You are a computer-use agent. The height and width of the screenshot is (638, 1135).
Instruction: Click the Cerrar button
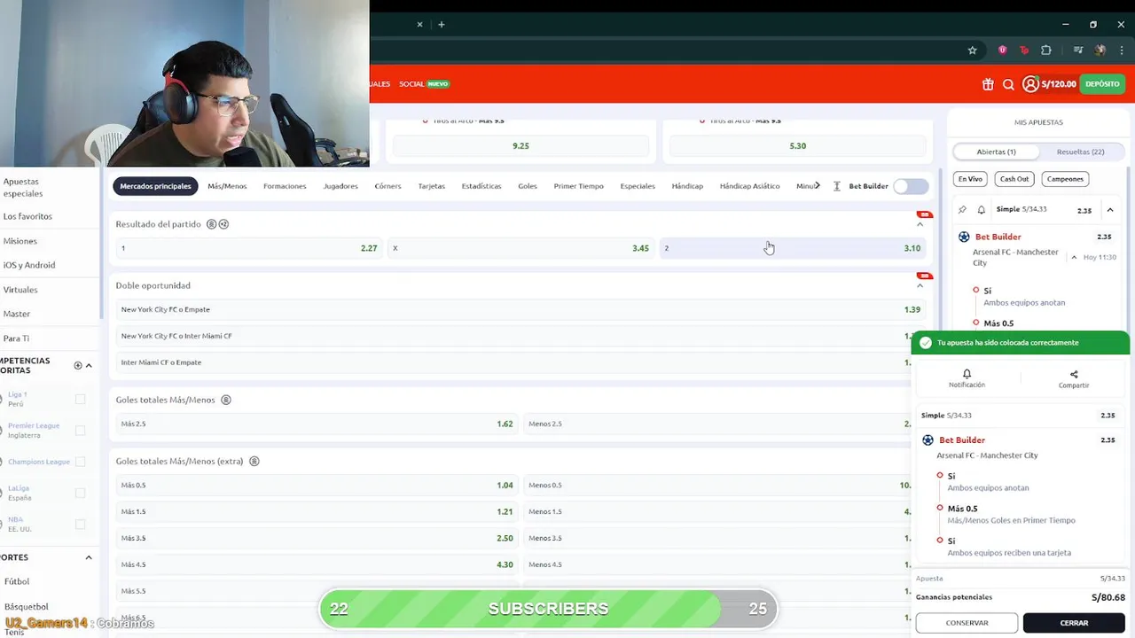coord(1074,623)
